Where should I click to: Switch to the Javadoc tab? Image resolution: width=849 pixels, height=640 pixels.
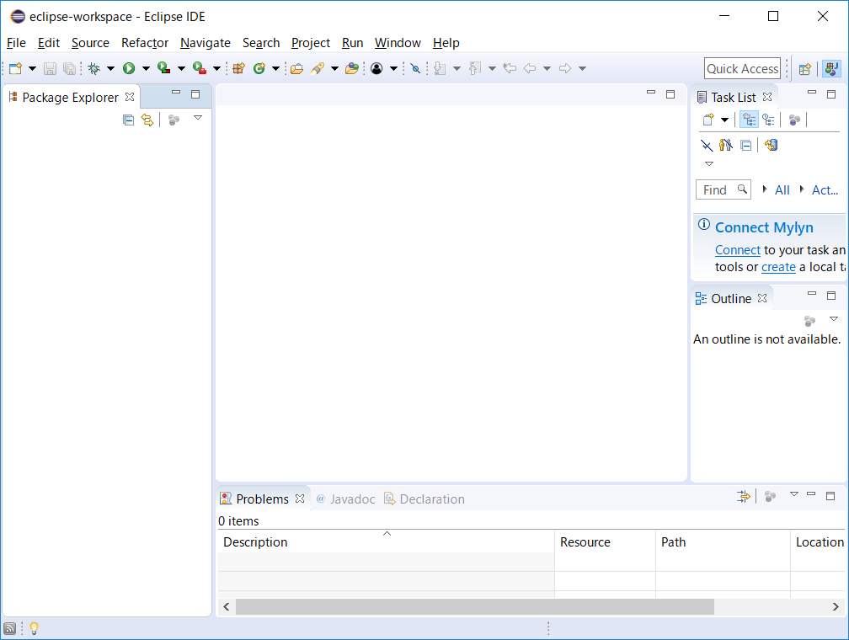(x=345, y=499)
